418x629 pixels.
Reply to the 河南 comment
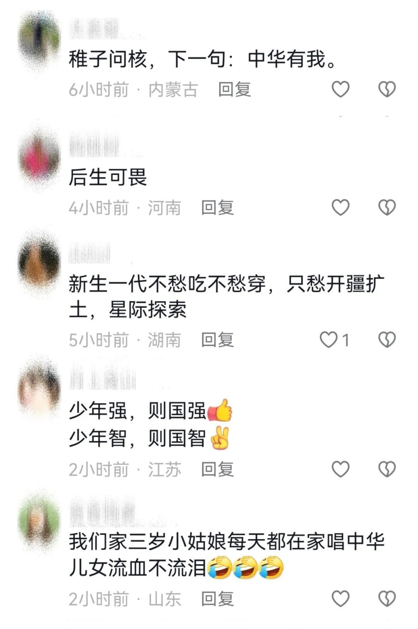(x=218, y=208)
